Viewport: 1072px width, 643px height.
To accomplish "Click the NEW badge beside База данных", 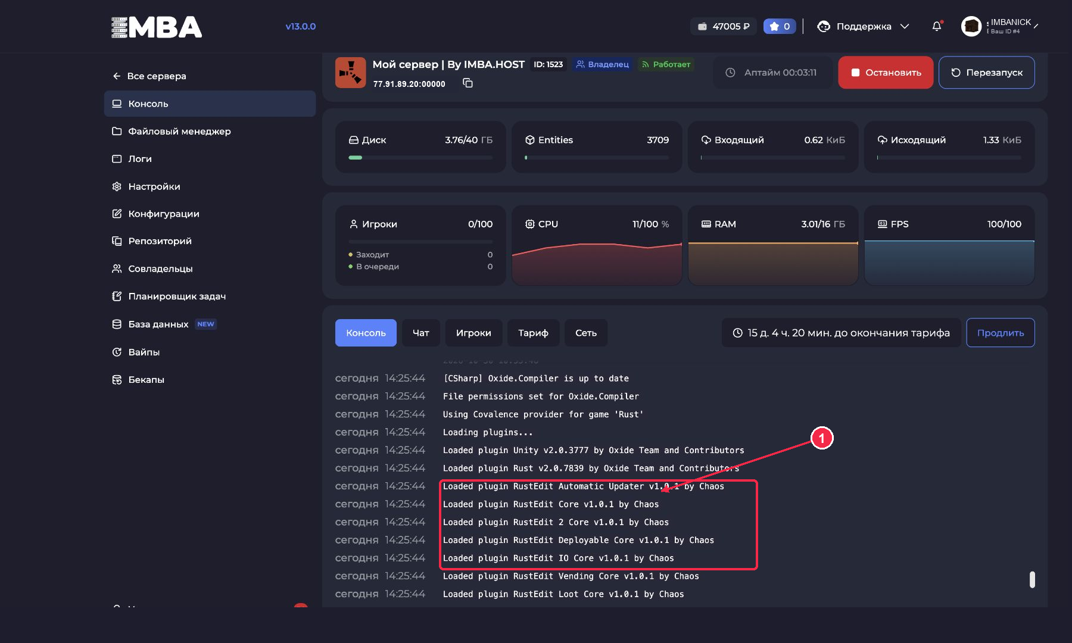I will point(205,324).
